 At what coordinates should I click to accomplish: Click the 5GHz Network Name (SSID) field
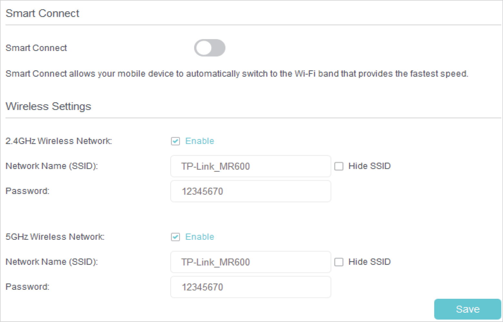pos(251,262)
